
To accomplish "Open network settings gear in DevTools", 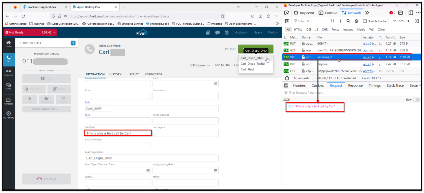I will pyautogui.click(x=417, y=21).
